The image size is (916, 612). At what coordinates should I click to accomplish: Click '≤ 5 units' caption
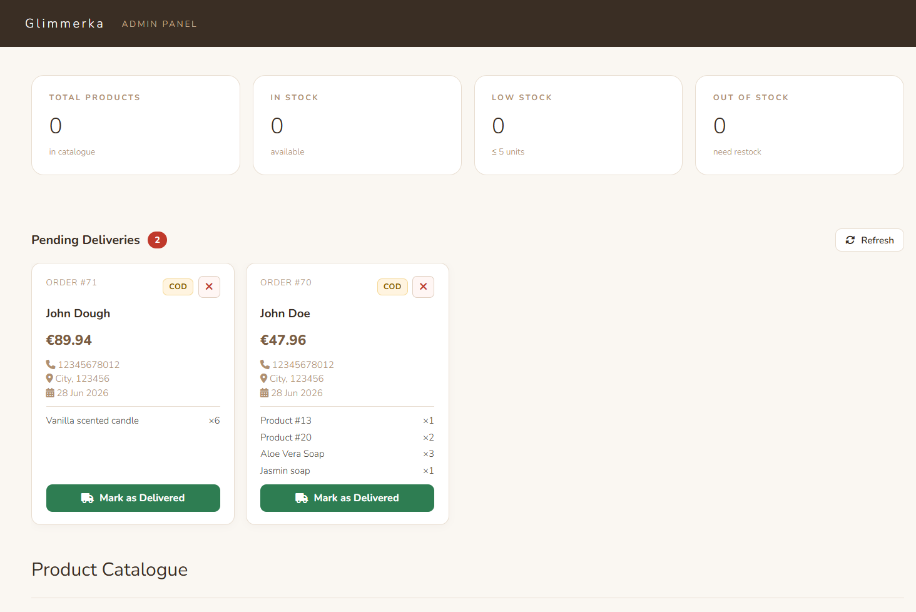tap(508, 152)
